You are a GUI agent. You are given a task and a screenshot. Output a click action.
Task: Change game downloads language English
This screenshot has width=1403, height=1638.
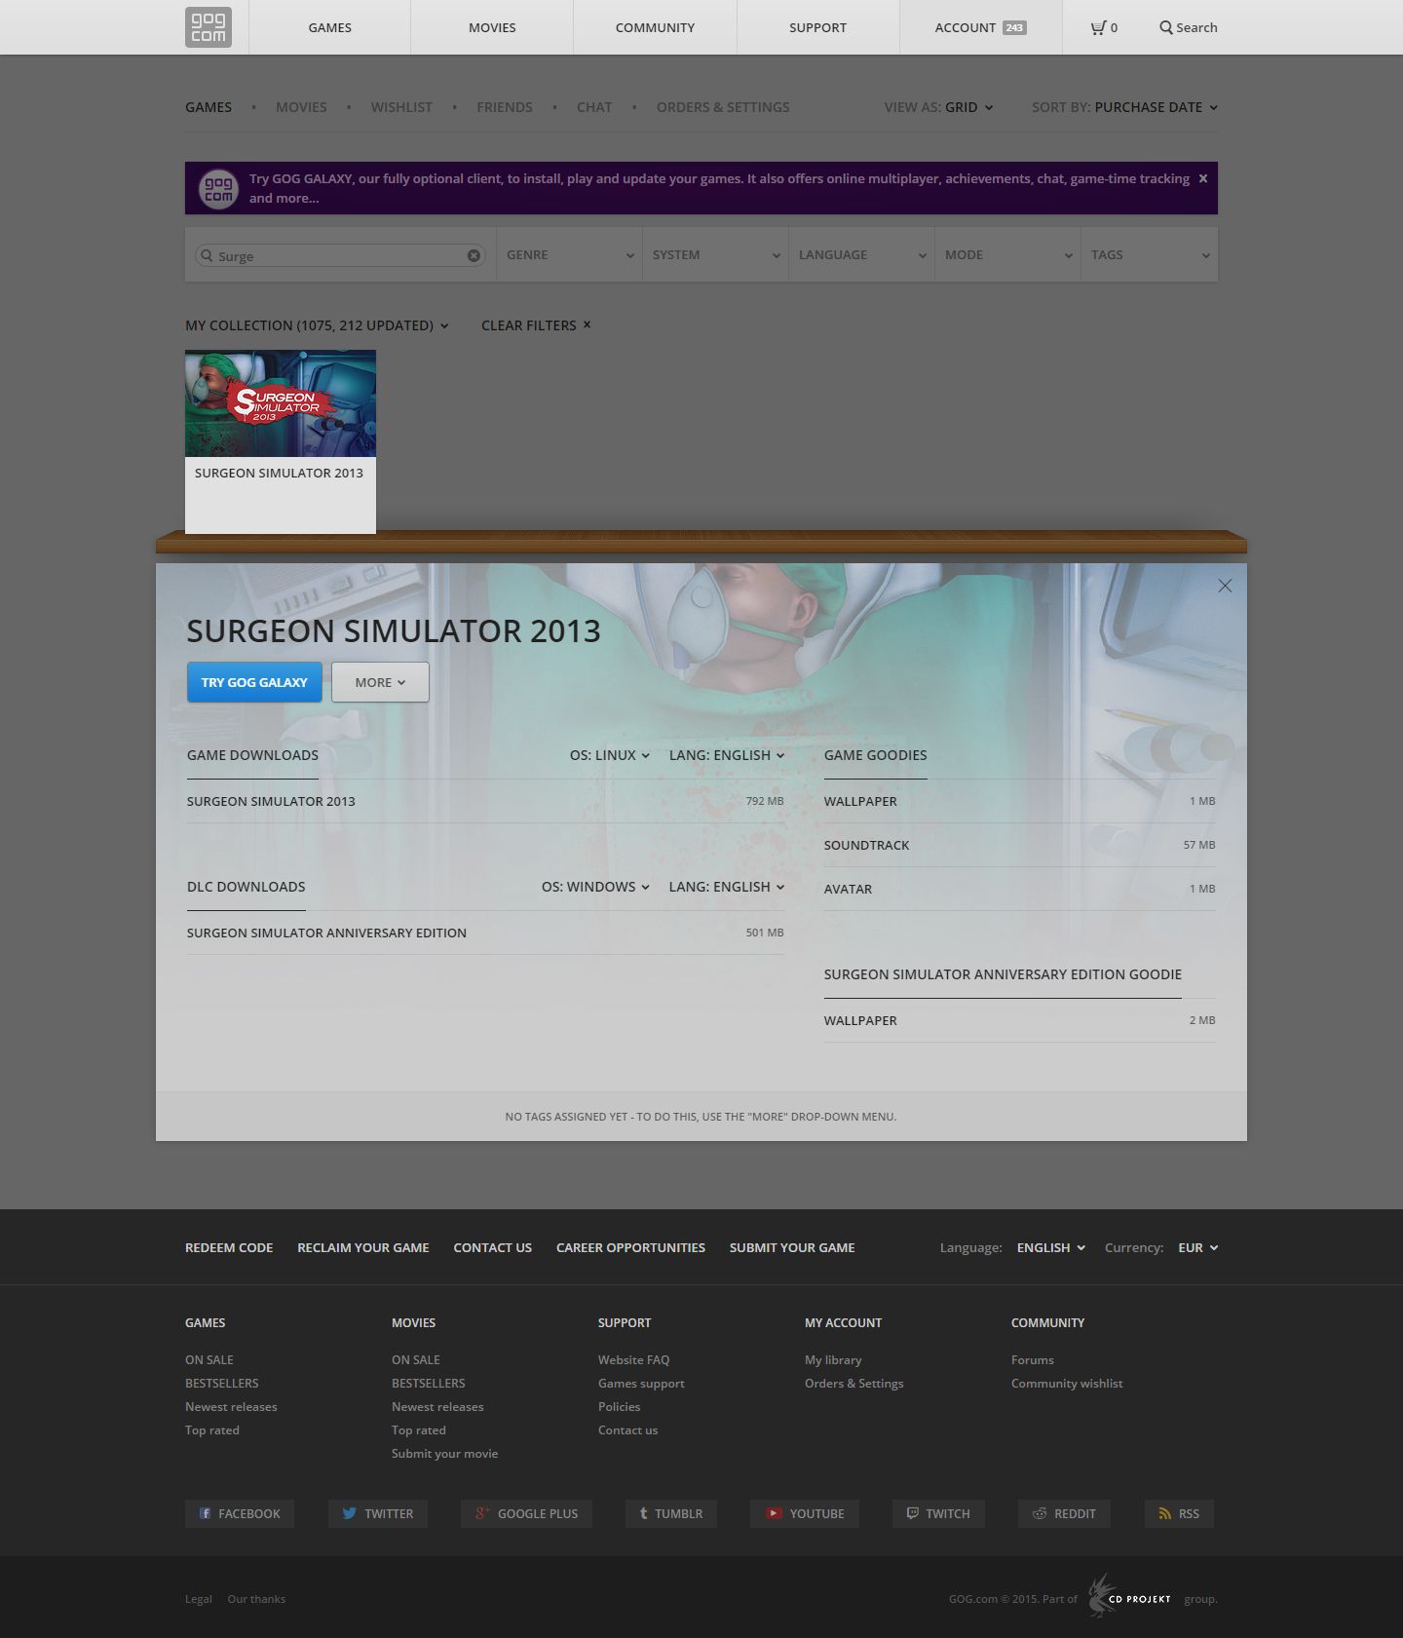[x=727, y=755]
